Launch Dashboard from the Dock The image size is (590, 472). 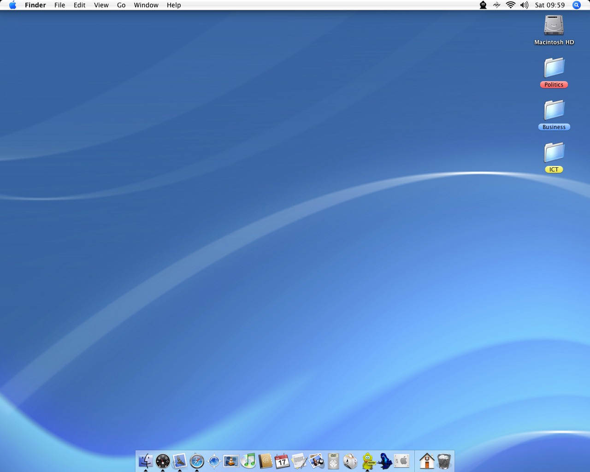coord(163,460)
